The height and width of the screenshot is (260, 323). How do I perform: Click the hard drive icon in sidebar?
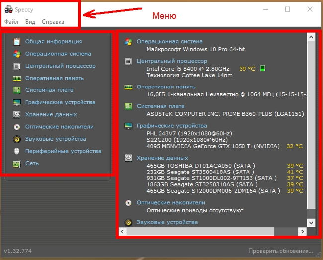point(17,114)
